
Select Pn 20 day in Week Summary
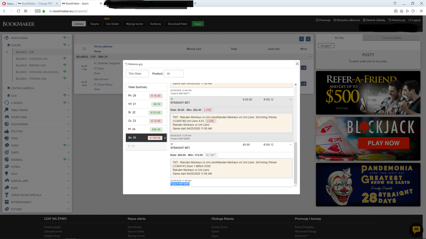[146, 96]
